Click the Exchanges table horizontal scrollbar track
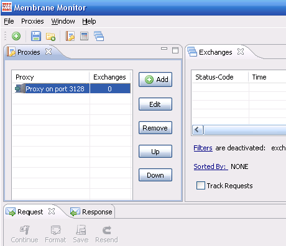Image resolution: width=286 pixels, height=246 pixels. [x=245, y=130]
